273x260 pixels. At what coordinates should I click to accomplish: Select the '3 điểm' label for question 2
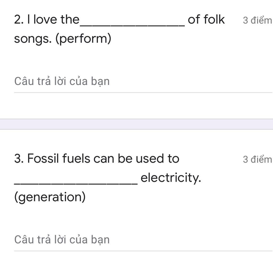pyautogui.click(x=257, y=20)
